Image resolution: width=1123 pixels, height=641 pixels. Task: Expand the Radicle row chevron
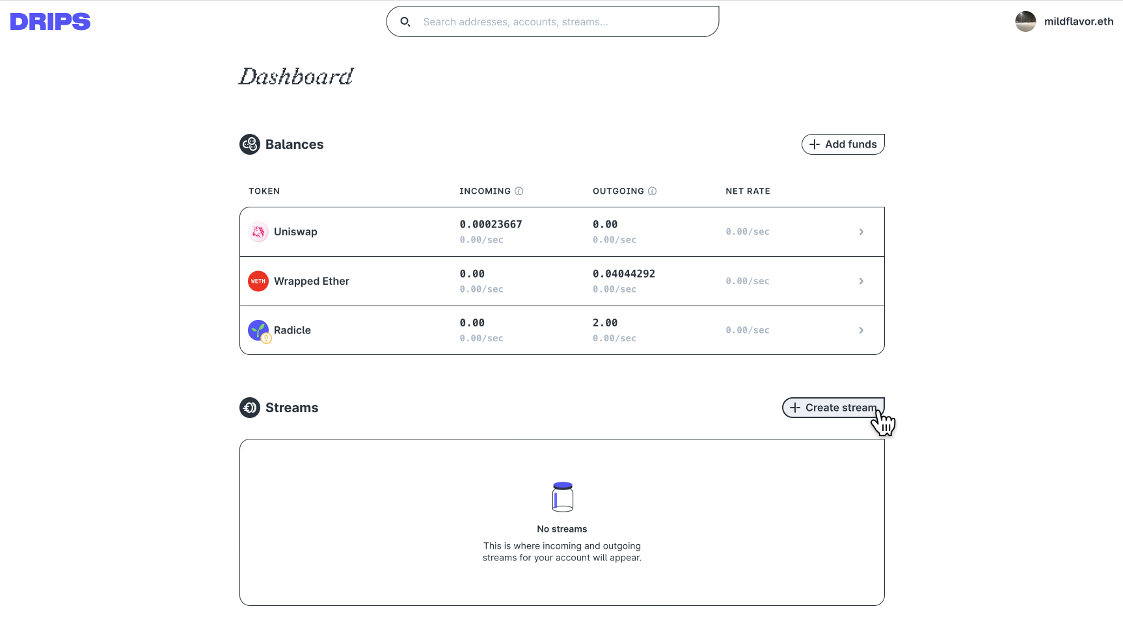point(861,330)
